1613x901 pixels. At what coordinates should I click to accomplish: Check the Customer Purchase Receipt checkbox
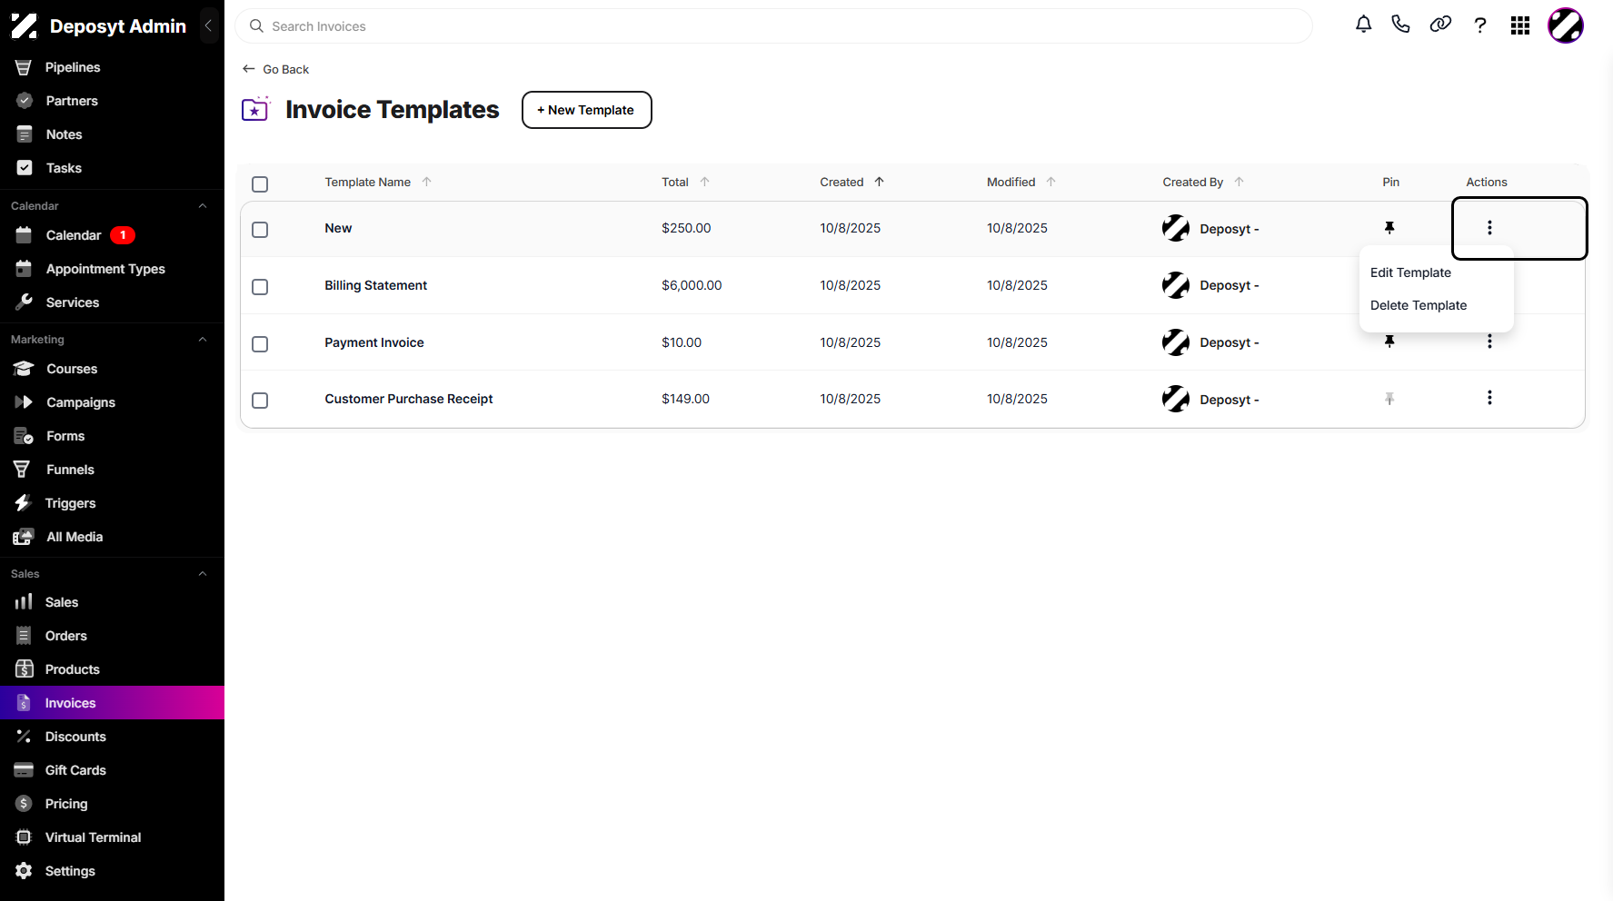[260, 401]
